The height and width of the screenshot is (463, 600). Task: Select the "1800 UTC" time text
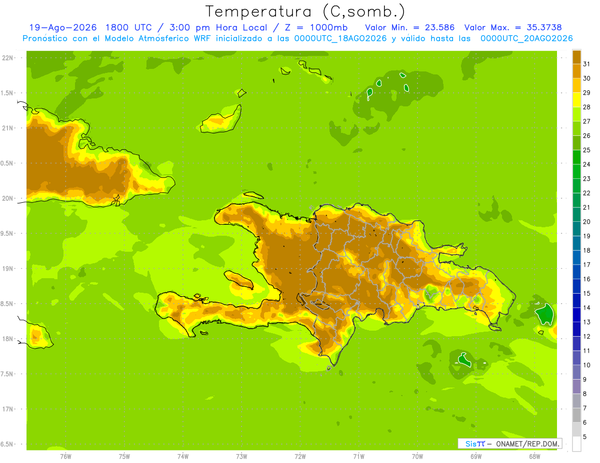[x=129, y=27]
